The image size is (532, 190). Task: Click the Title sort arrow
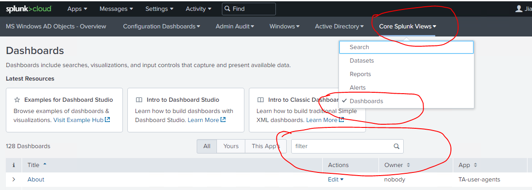tap(45, 165)
